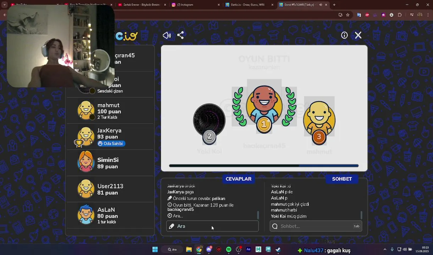Select player AsLaN avatar
The width and height of the screenshot is (433, 255).
click(86, 215)
